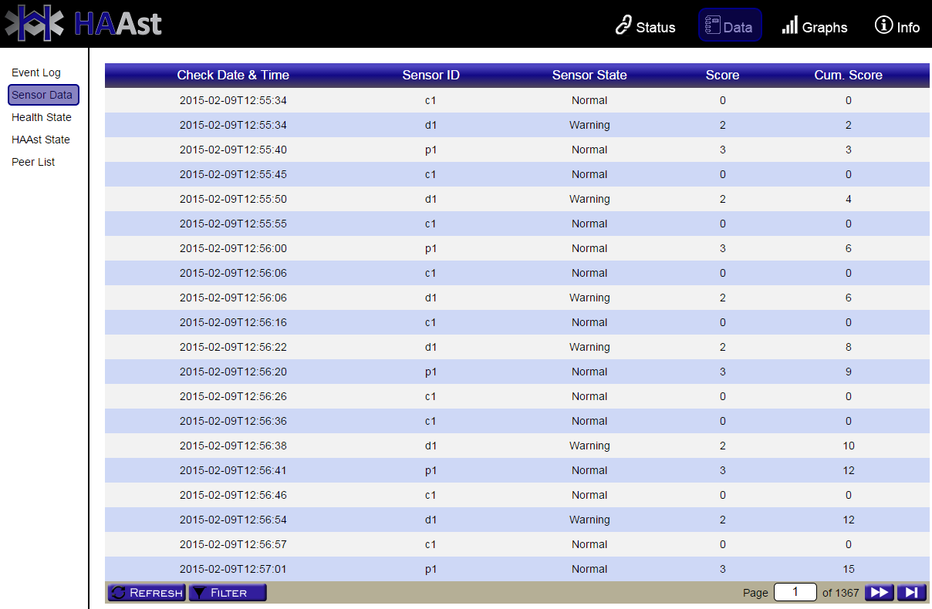The height and width of the screenshot is (609, 932).
Task: Click the Check Date & Time column header
Action: click(233, 75)
